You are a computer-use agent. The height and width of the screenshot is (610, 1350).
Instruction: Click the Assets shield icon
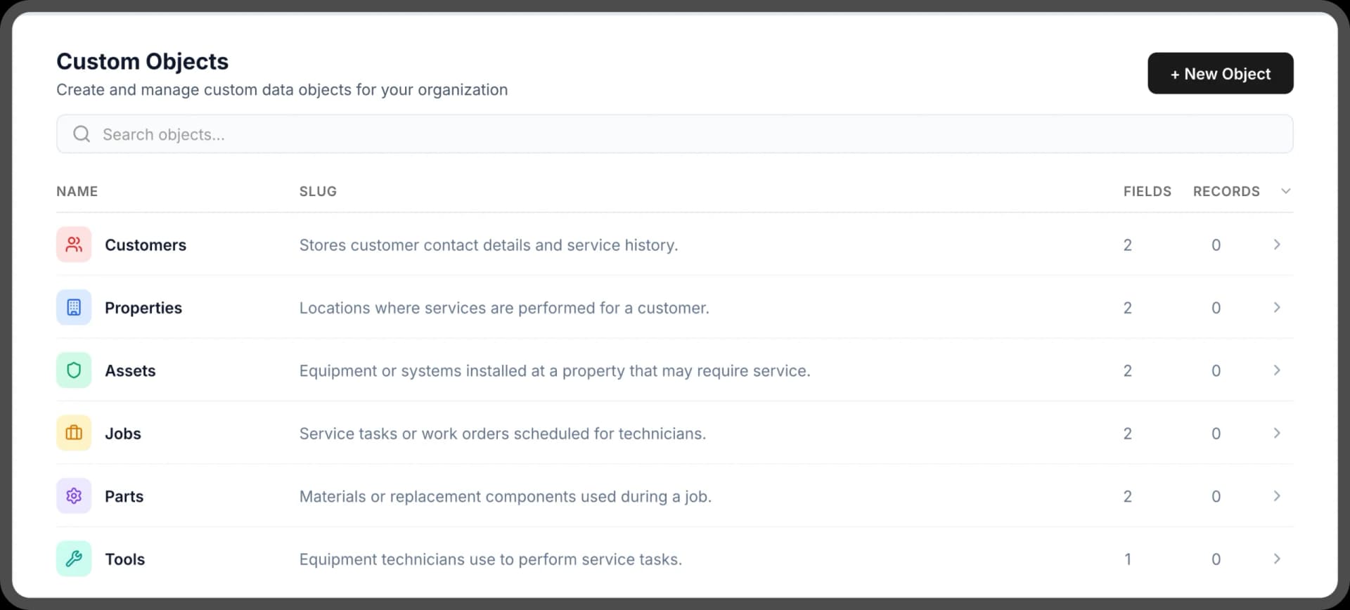(74, 370)
